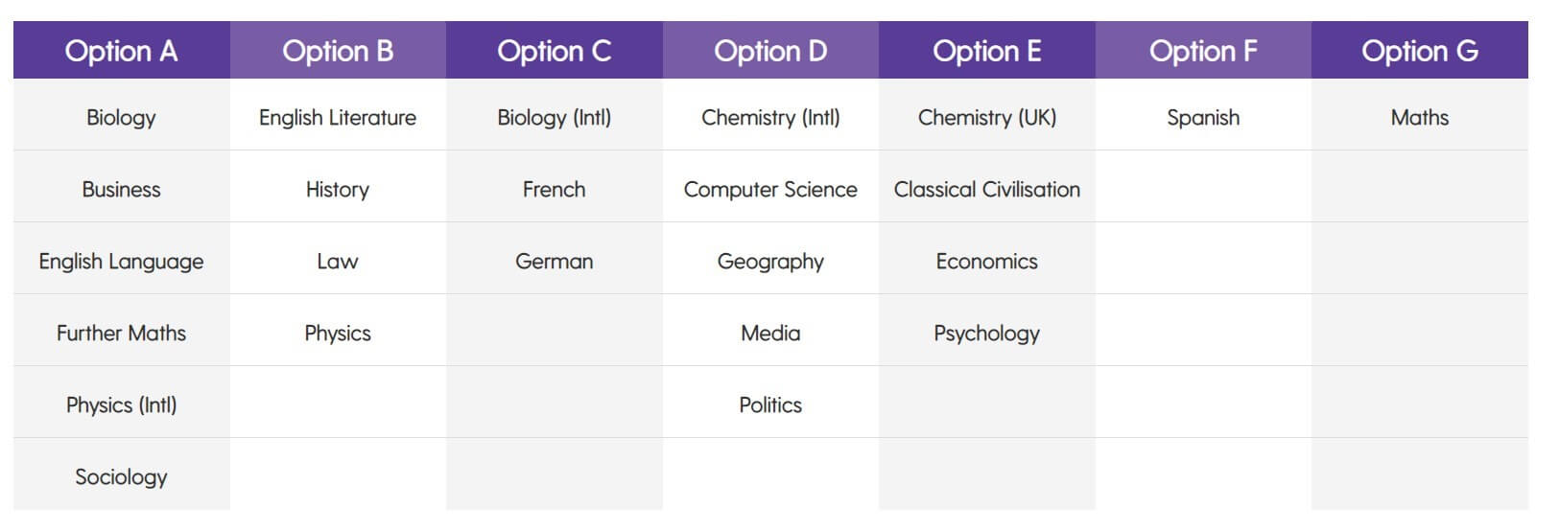
Task: Select Physics (Intl) in Option A
Action: (121, 405)
